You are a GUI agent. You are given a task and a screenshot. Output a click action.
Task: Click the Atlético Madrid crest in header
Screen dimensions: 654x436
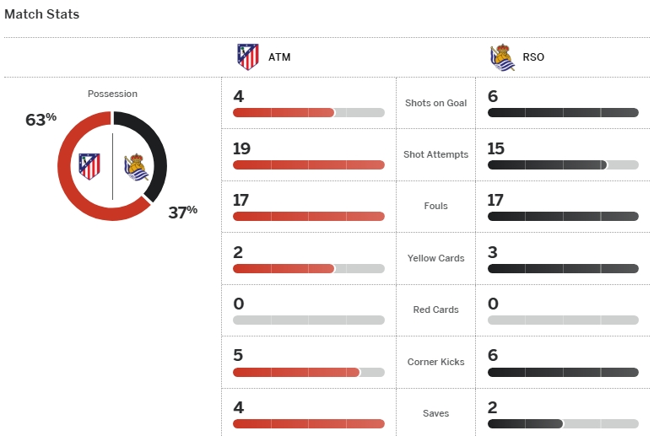(247, 57)
